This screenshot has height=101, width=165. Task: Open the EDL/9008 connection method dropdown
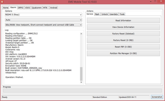point(44,25)
